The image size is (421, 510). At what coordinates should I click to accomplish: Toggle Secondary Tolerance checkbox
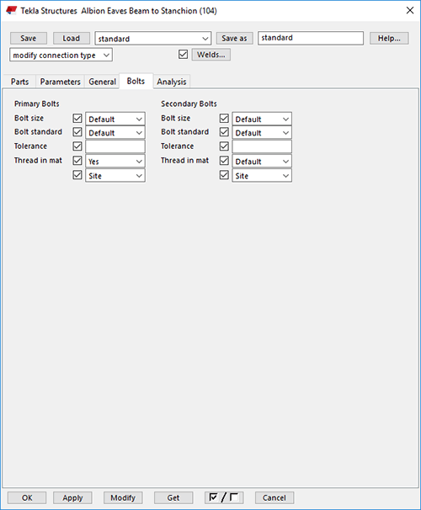click(224, 146)
